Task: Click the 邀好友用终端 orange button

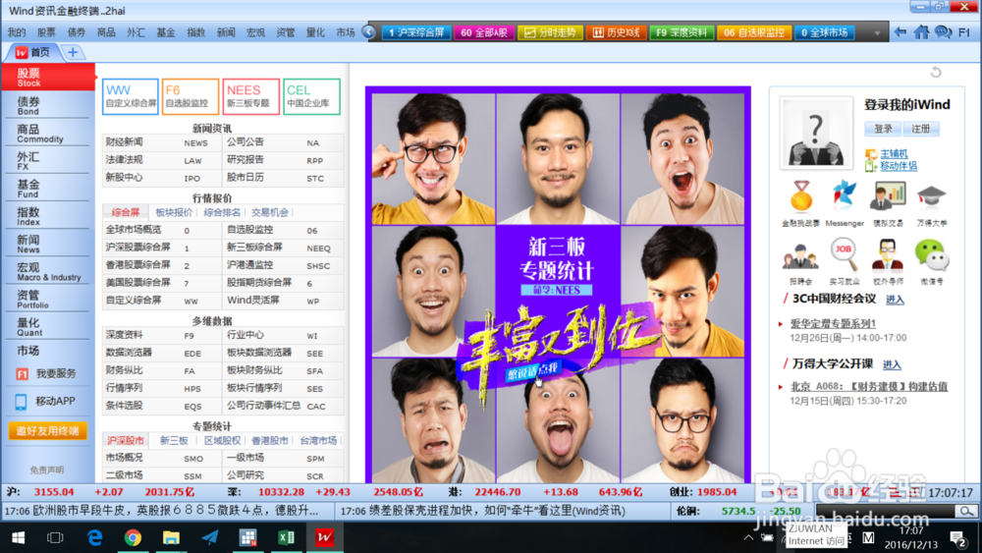Action: point(47,431)
